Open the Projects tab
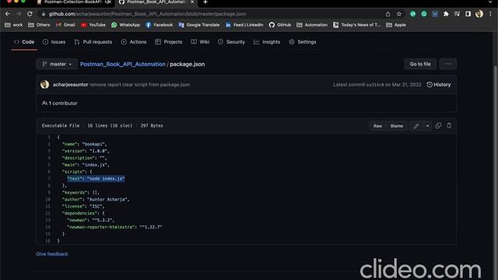 [x=169, y=42]
